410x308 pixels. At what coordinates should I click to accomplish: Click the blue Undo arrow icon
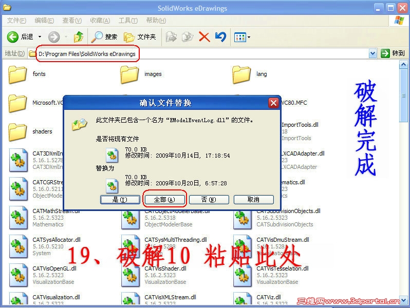click(221, 37)
